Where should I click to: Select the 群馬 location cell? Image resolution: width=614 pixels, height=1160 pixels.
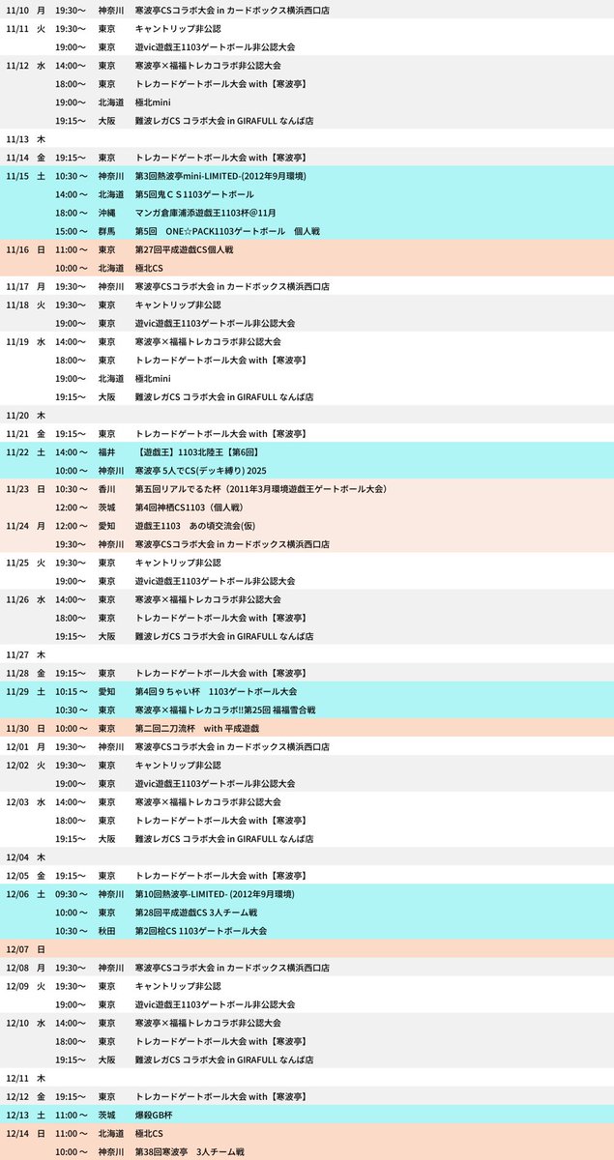coord(107,230)
